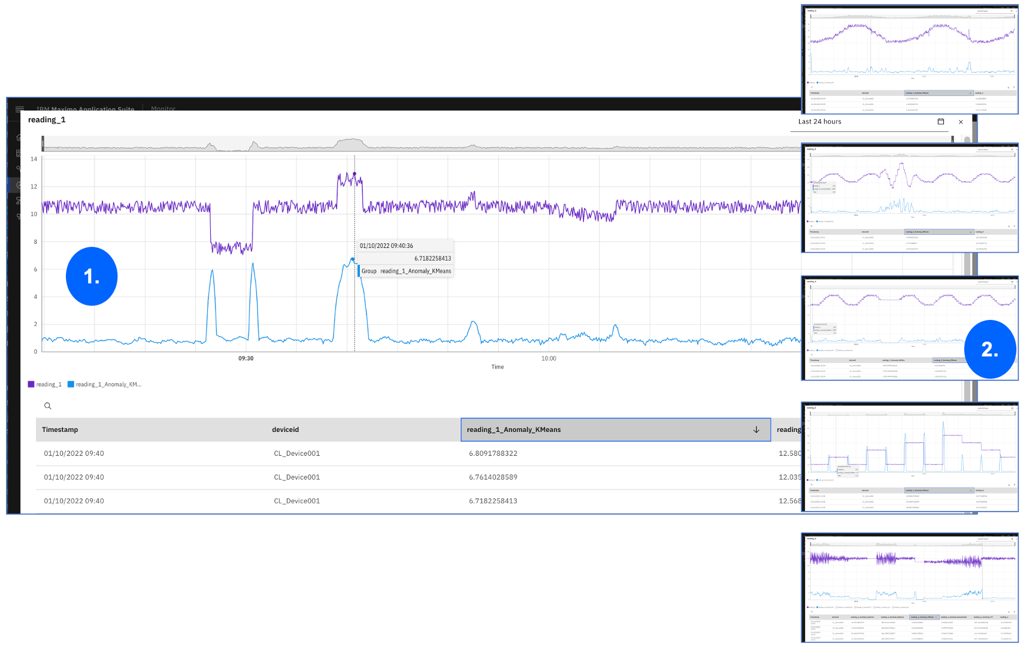Image resolution: width=1023 pixels, height=647 pixels.
Task: Sort by the Timestamp column header
Action: point(60,430)
